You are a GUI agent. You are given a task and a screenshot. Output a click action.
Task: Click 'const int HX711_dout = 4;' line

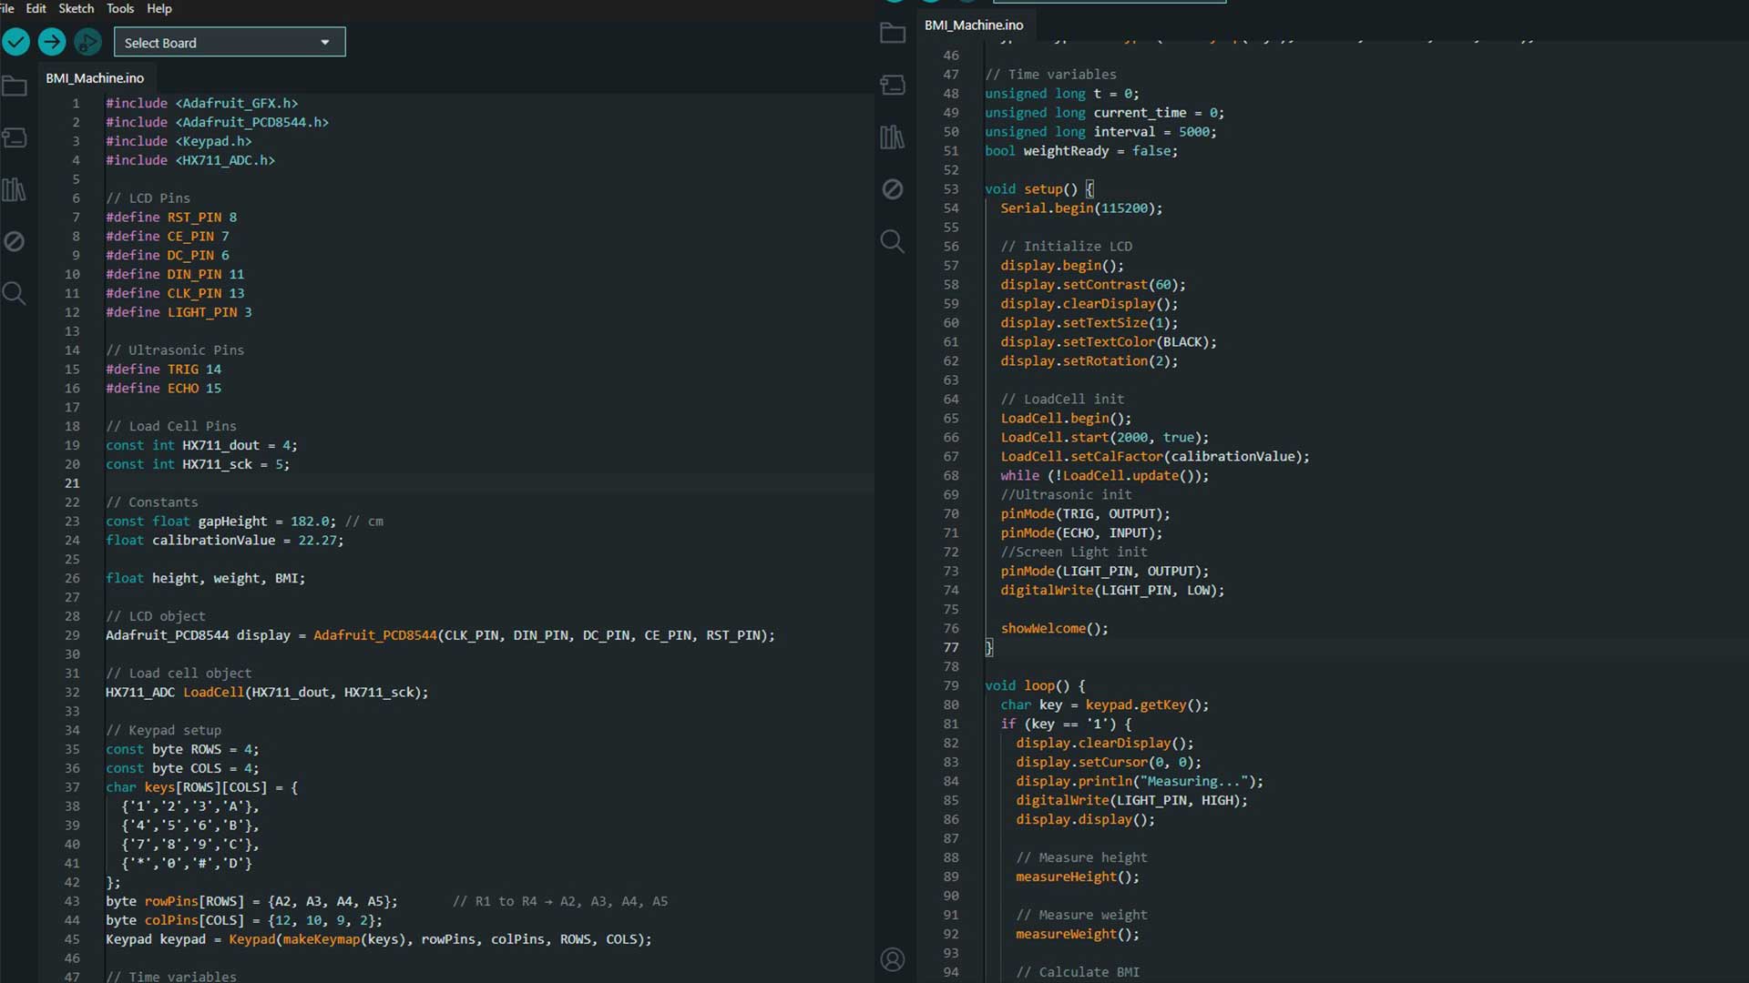pyautogui.click(x=201, y=446)
